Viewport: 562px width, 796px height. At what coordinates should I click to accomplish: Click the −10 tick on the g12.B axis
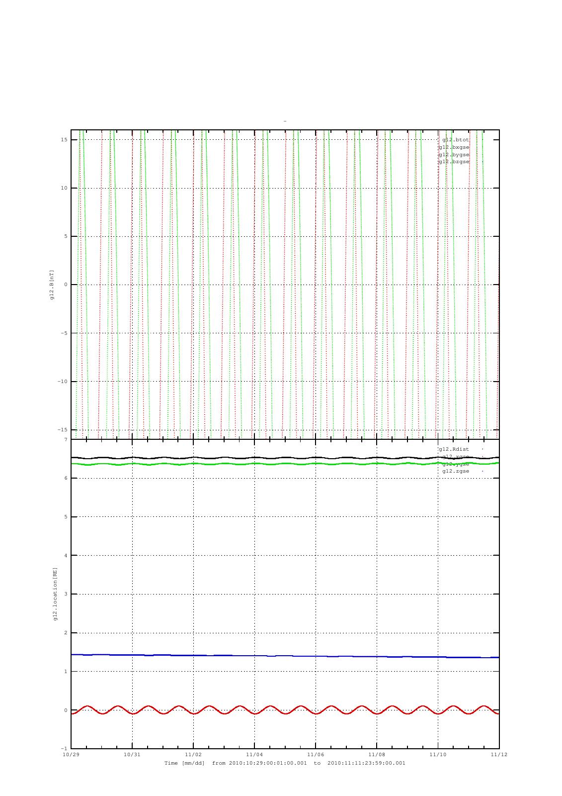click(x=63, y=382)
